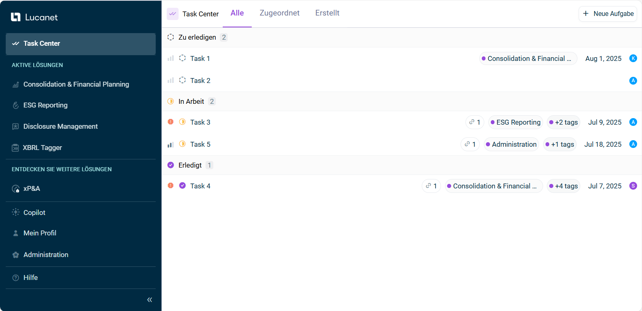
Task: Click assignee avatar A on Task 2
Action: [633, 81]
